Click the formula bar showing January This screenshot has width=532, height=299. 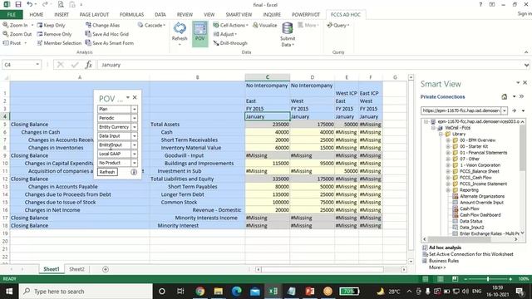point(310,65)
